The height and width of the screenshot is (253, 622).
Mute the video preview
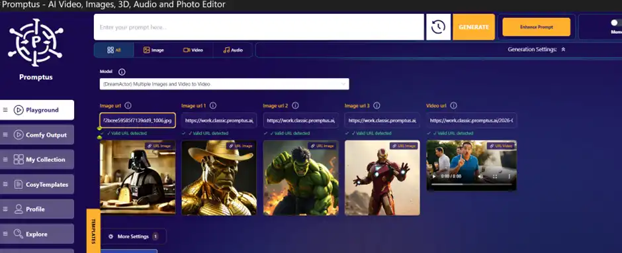481,176
